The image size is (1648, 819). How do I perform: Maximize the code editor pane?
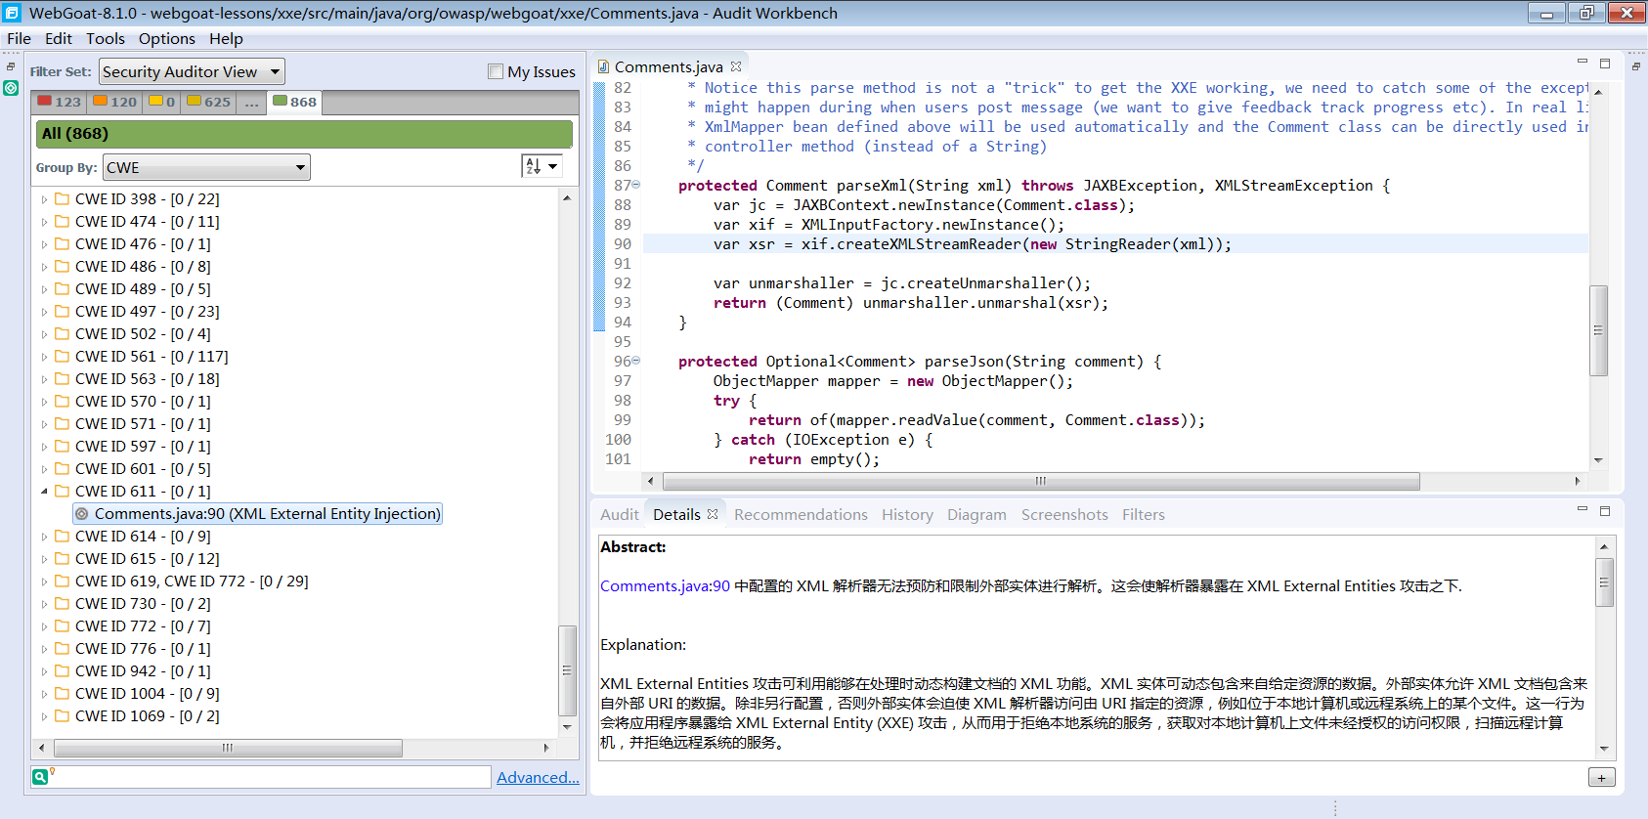[x=1605, y=63]
